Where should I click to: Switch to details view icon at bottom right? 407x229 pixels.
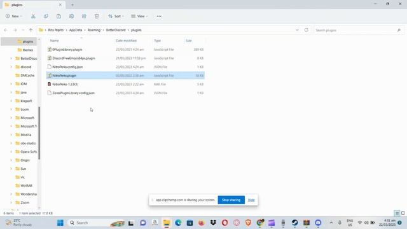tap(397, 213)
